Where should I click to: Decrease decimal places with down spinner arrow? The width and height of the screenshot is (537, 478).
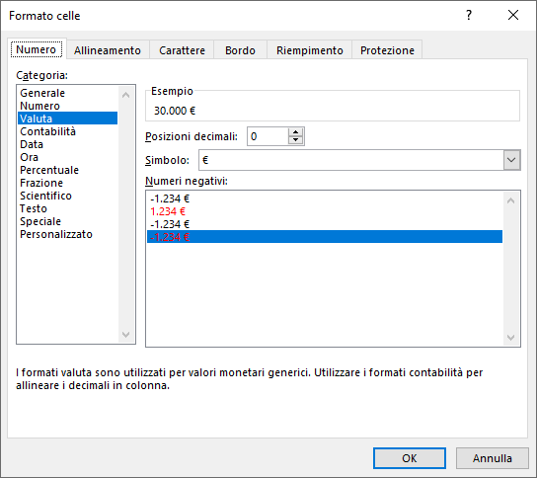(295, 140)
